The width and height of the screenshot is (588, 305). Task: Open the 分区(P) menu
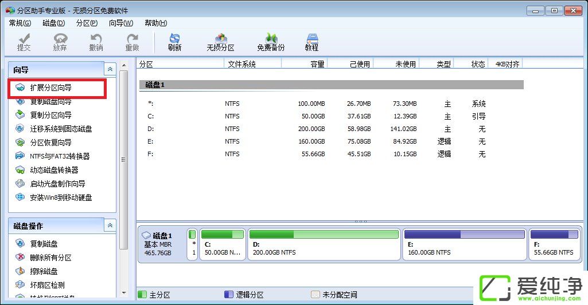(87, 23)
